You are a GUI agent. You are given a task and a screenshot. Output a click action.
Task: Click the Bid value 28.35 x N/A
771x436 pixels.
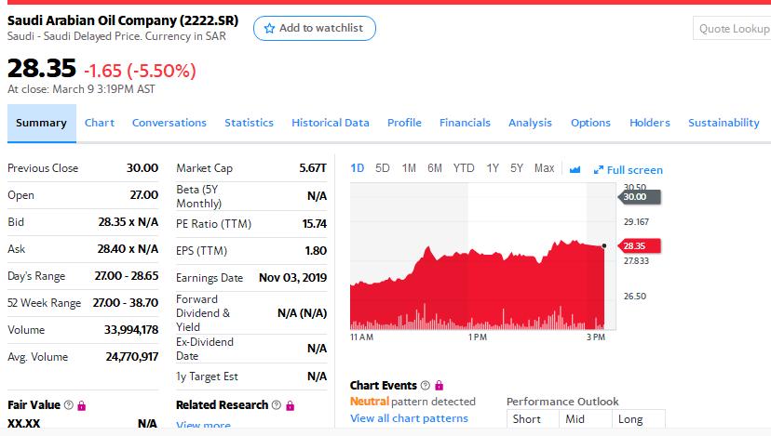(128, 222)
